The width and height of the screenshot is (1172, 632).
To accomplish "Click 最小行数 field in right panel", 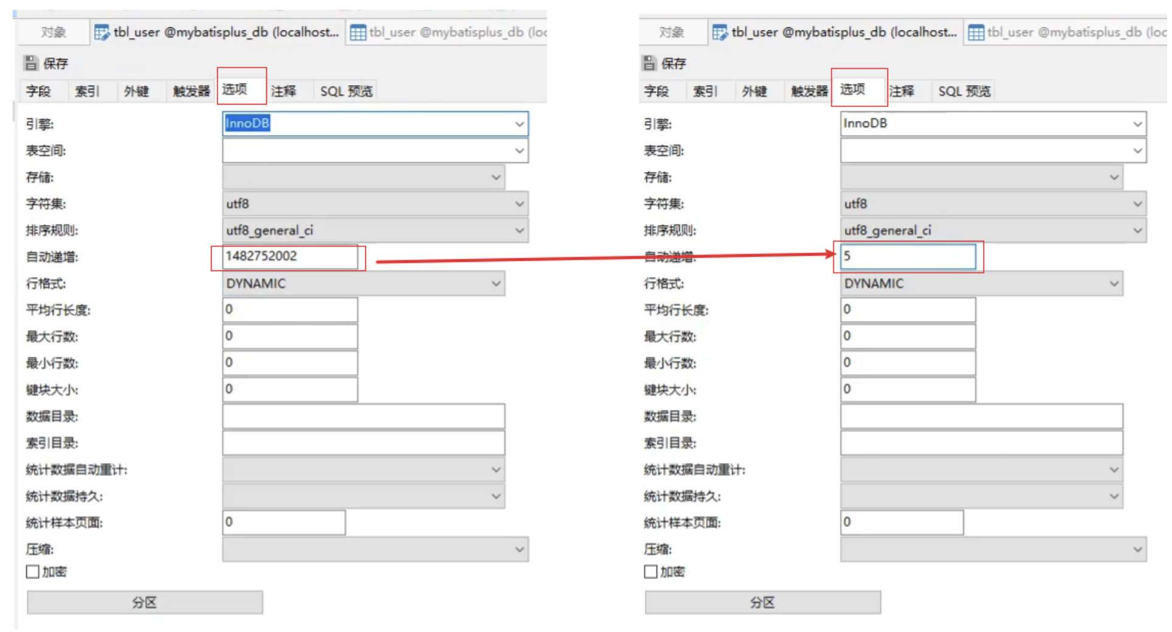I will (908, 363).
